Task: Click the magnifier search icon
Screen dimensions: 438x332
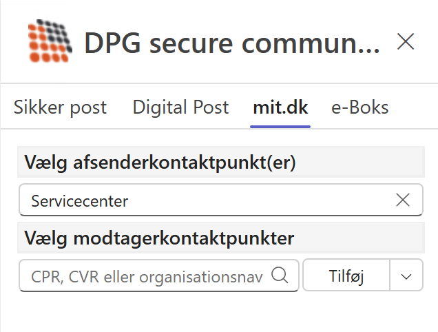Action: pos(280,276)
